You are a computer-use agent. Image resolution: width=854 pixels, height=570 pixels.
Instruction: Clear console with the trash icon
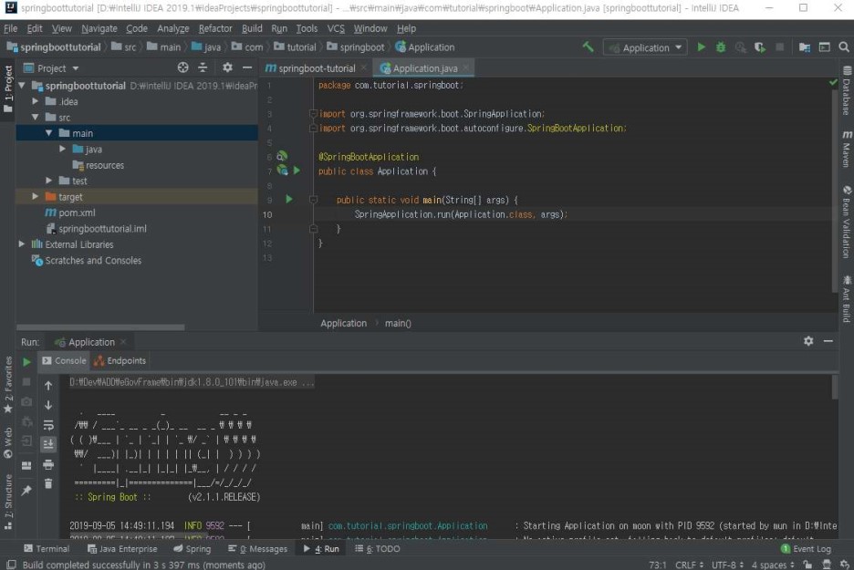pos(48,483)
